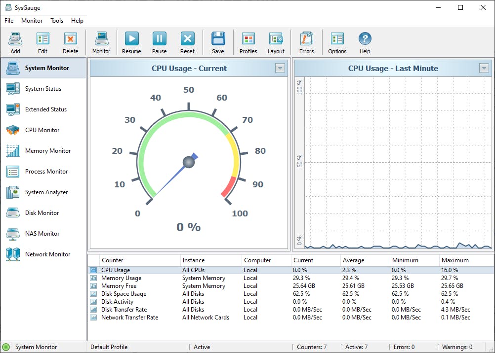Reset the counters using the Reset icon

[187, 42]
